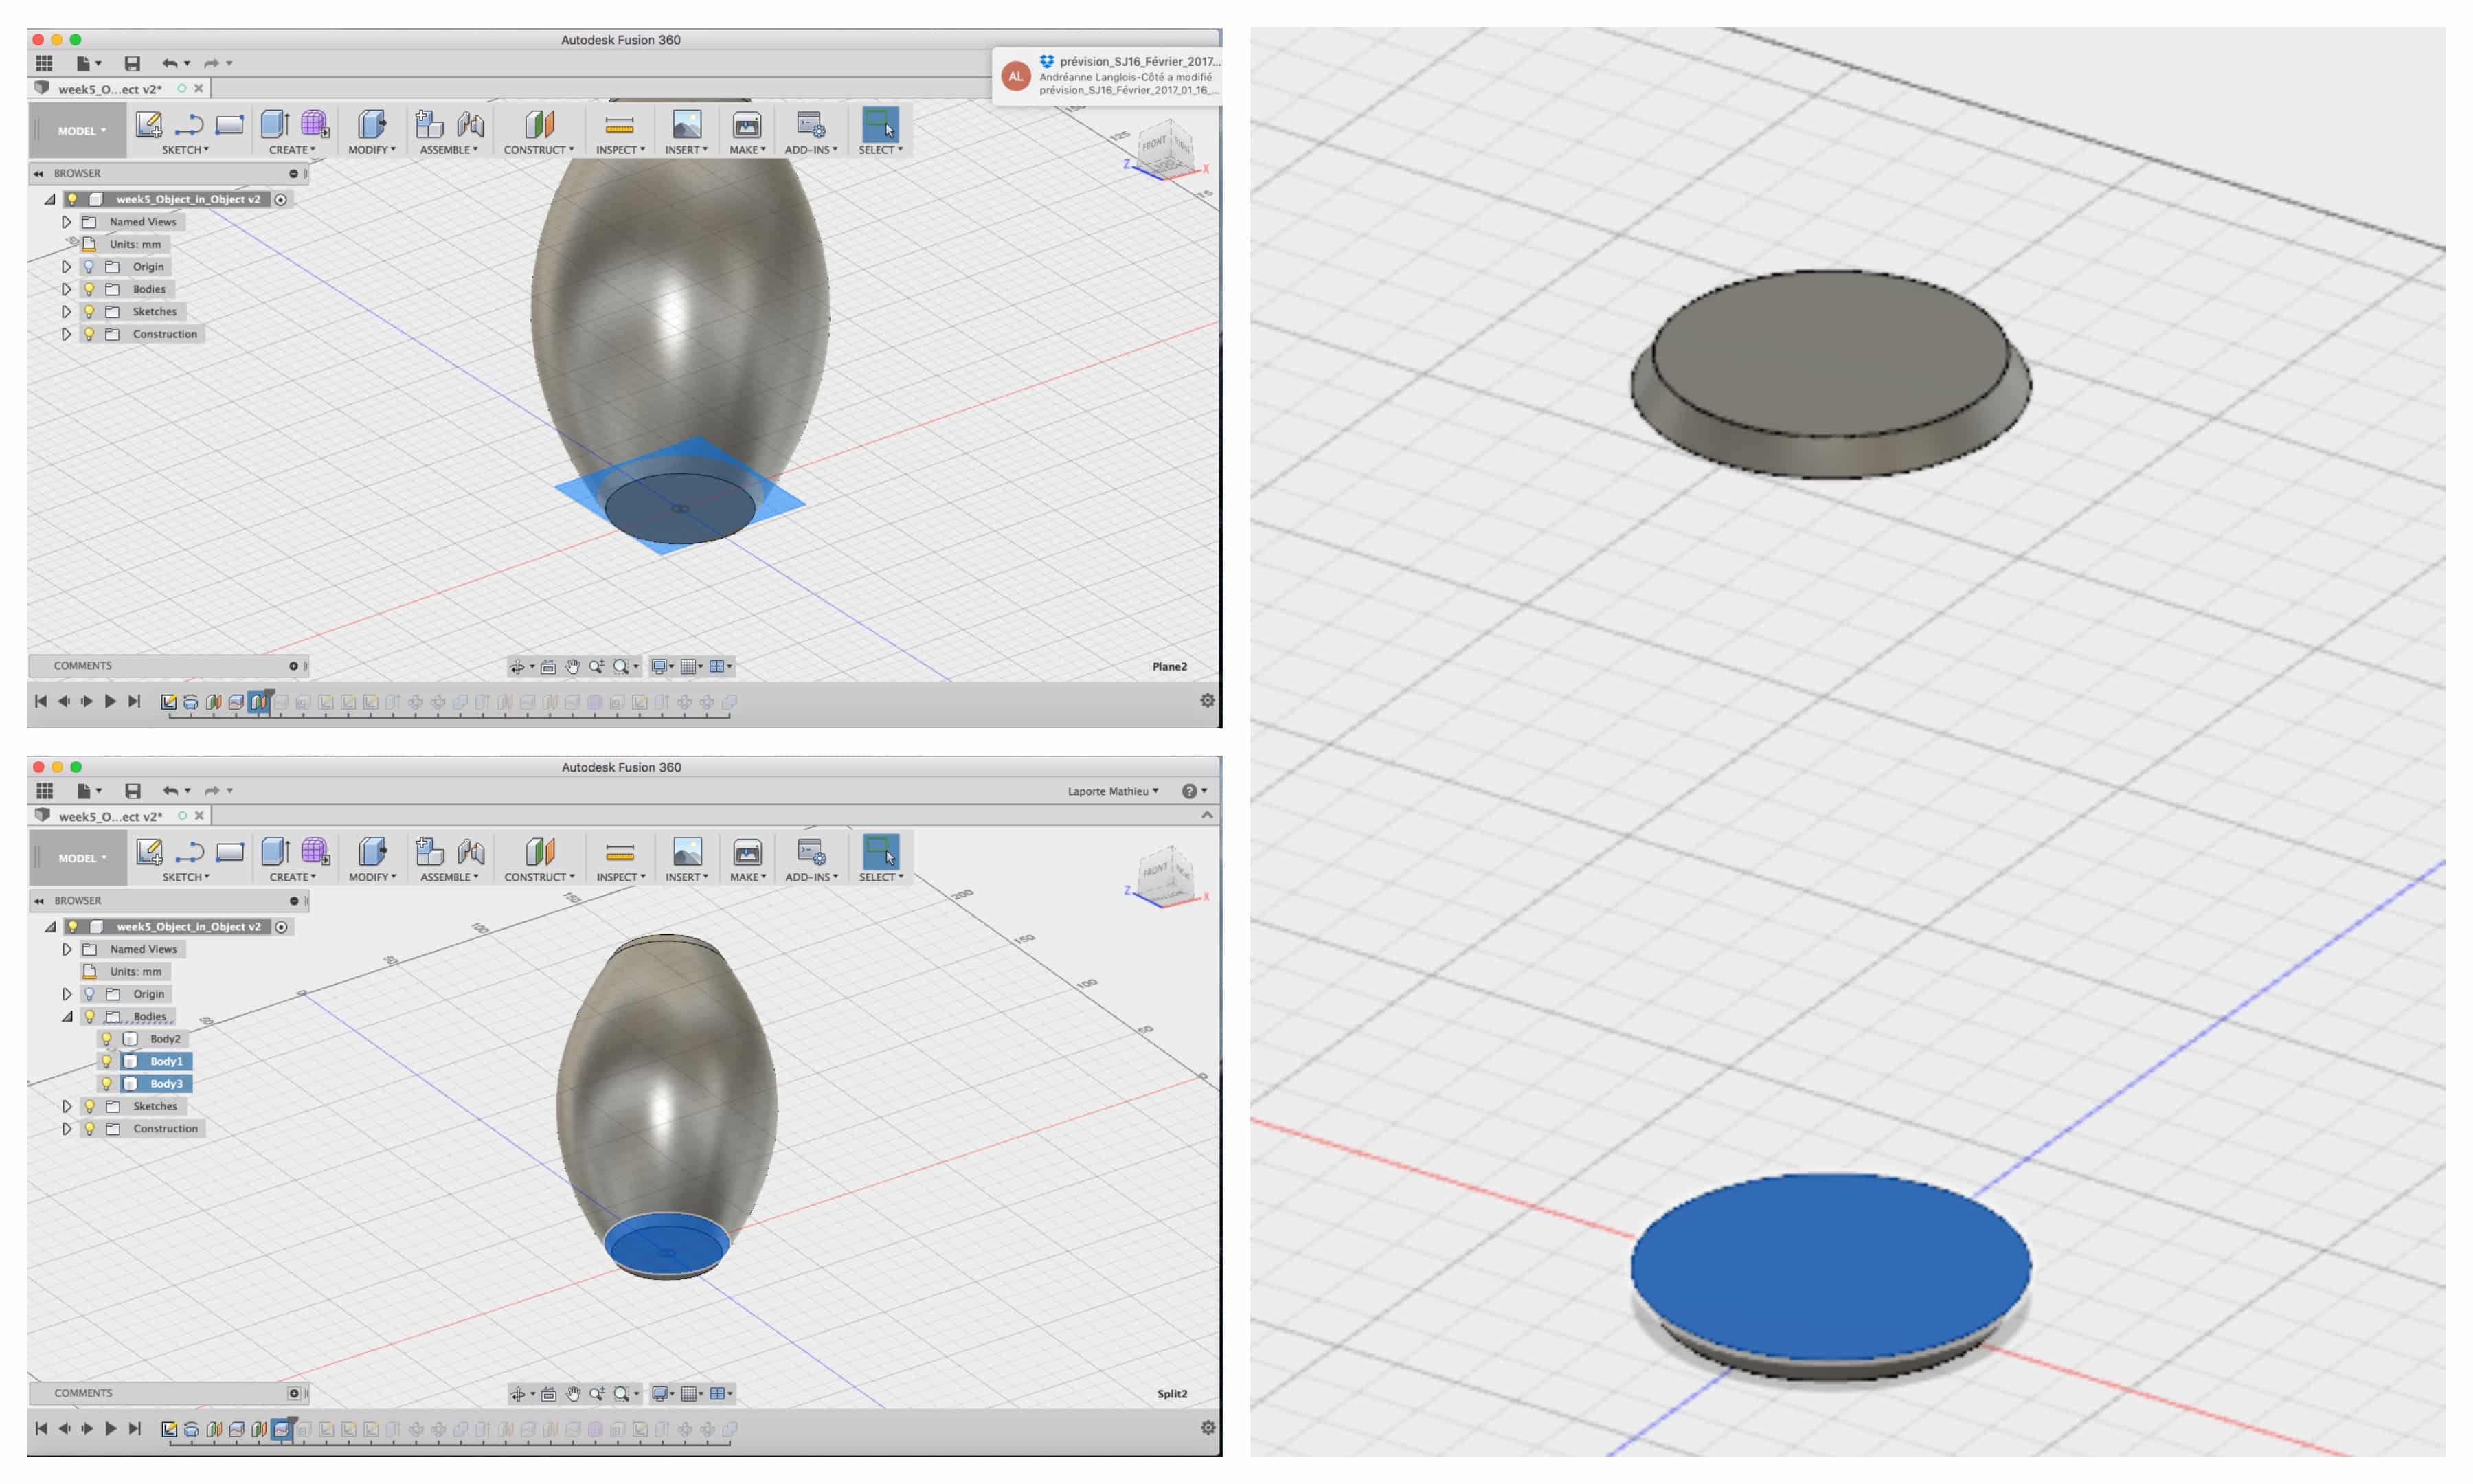Open the MODIFY menu in upper window
2473x1484 pixels.
372,149
